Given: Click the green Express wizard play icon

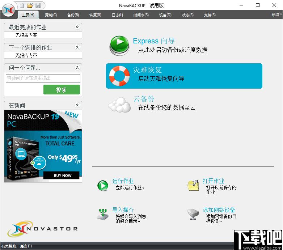Looking at the screenshot, I should click(x=119, y=46).
